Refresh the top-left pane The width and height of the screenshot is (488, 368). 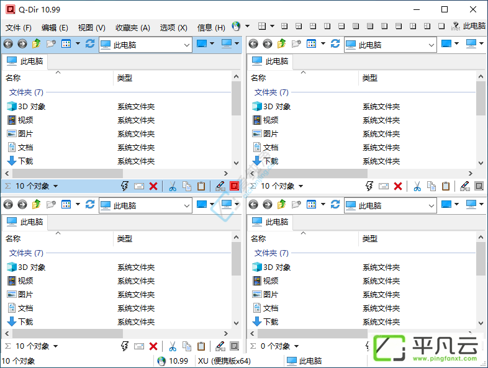(90, 43)
